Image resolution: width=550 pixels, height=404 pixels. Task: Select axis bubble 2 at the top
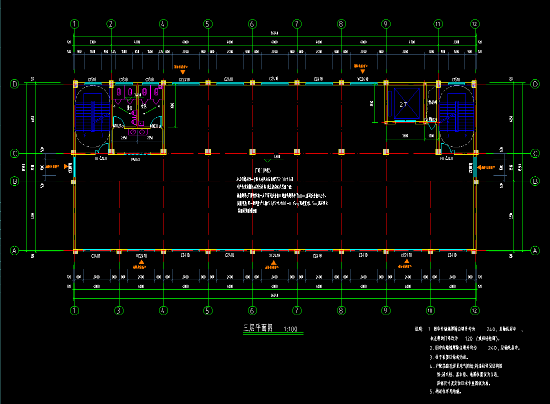(x=111, y=23)
